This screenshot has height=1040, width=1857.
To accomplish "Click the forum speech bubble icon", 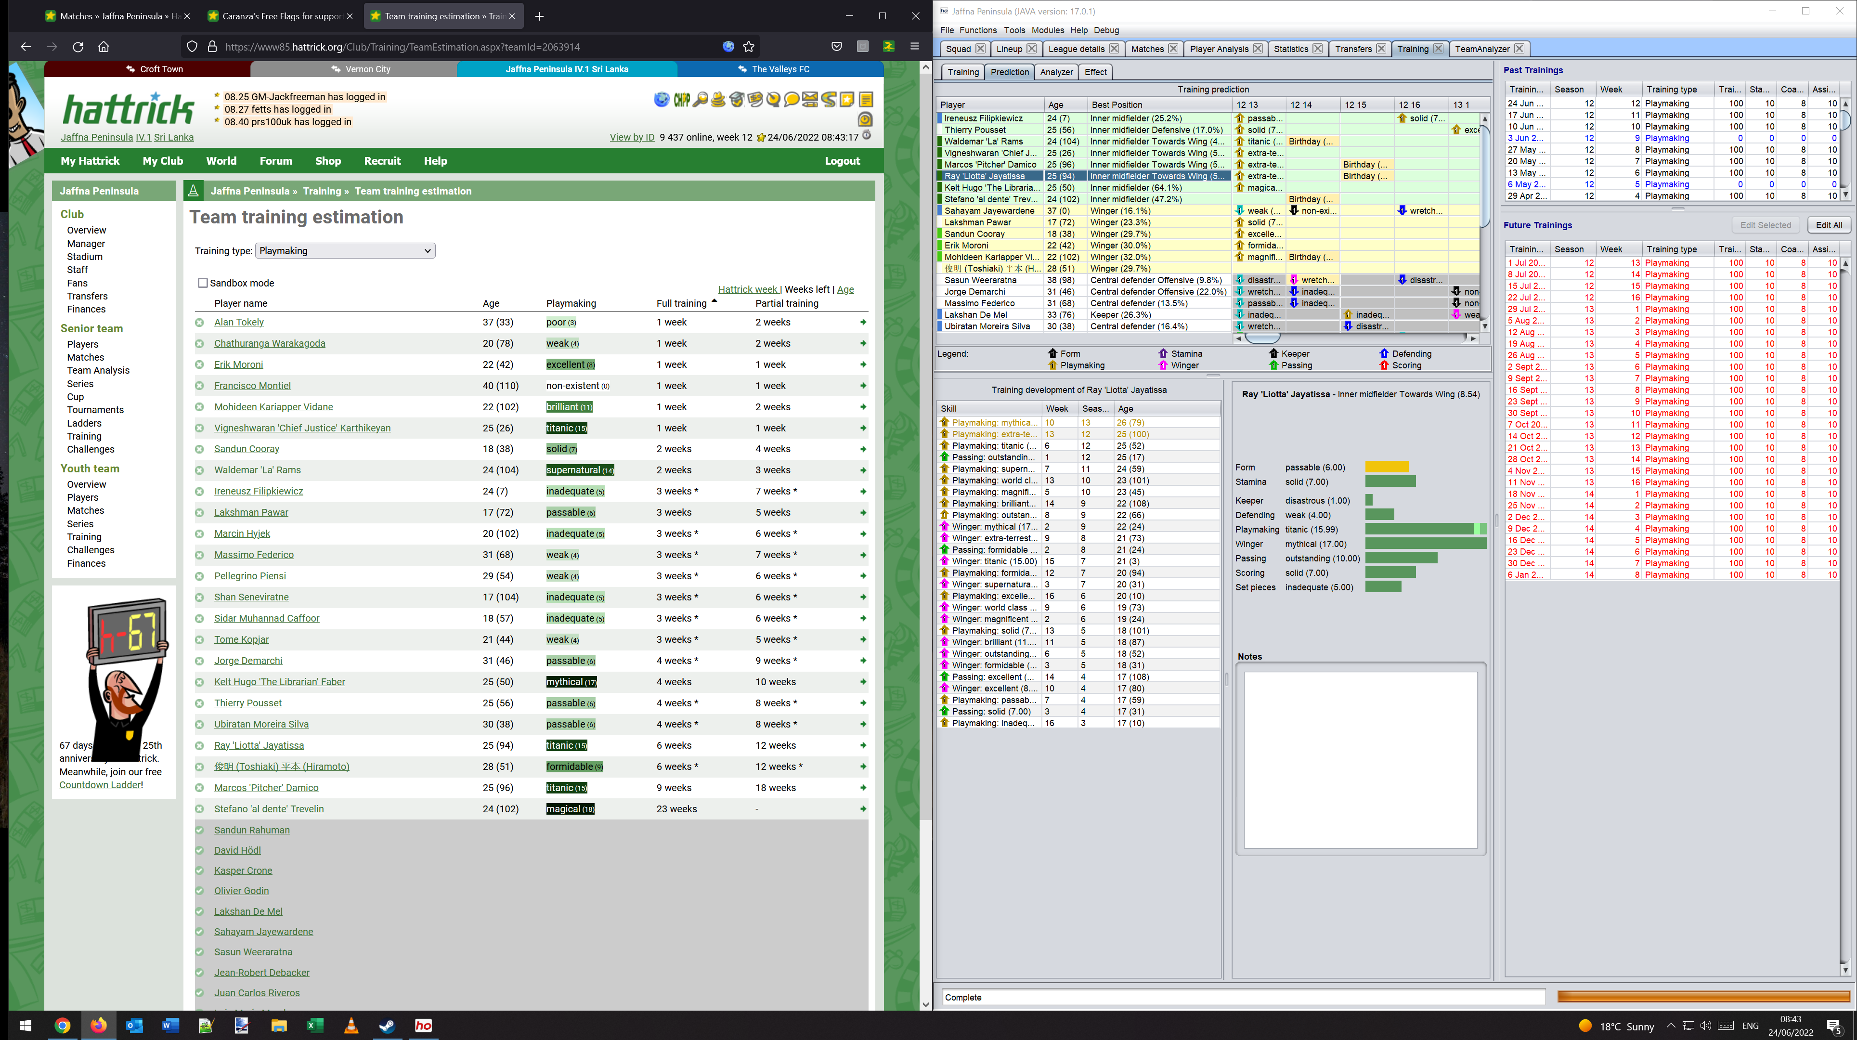I will 791,100.
